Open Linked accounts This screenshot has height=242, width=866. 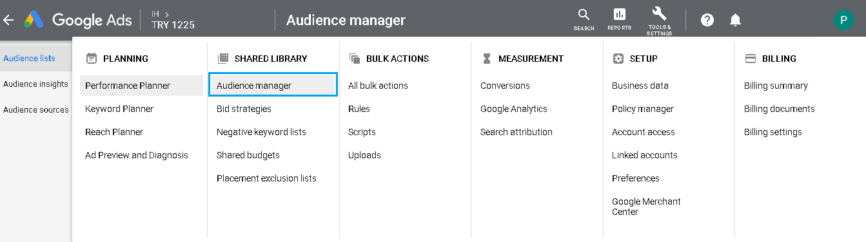(645, 155)
